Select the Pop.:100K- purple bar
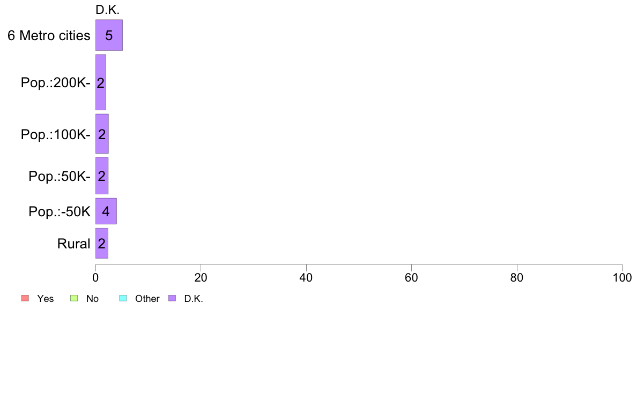The width and height of the screenshot is (637, 394). [x=102, y=134]
